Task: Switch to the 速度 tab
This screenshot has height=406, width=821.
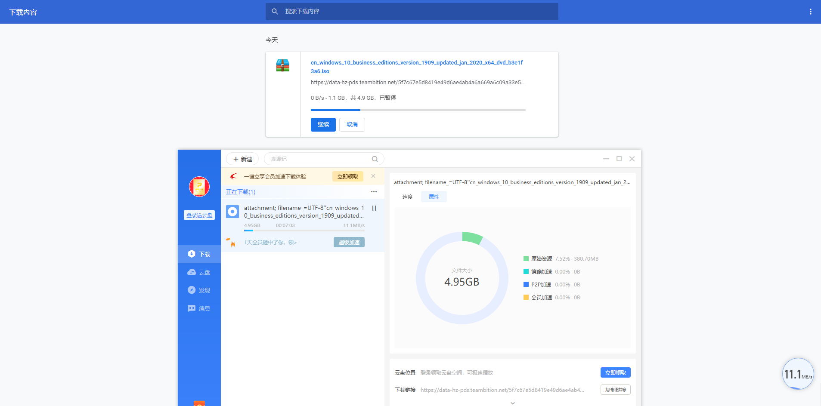Action: point(408,197)
